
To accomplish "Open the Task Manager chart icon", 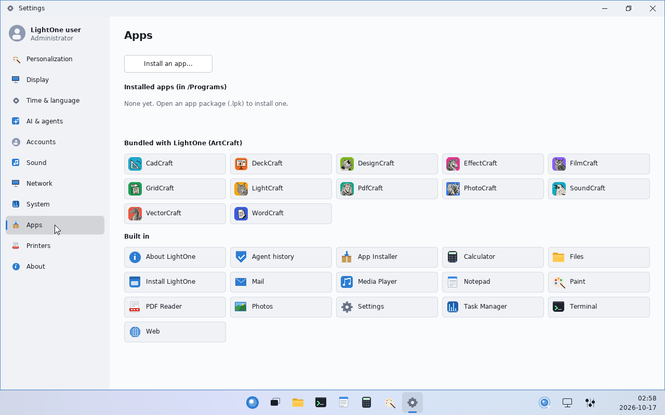I will tap(453, 307).
